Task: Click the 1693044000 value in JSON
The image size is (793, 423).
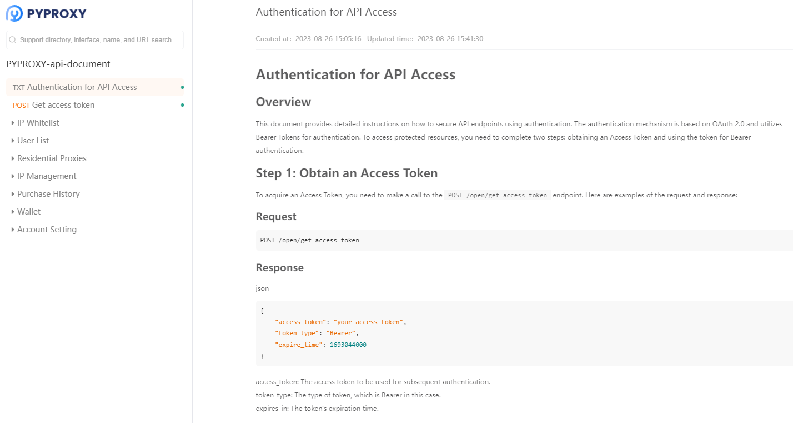Action: (x=348, y=345)
